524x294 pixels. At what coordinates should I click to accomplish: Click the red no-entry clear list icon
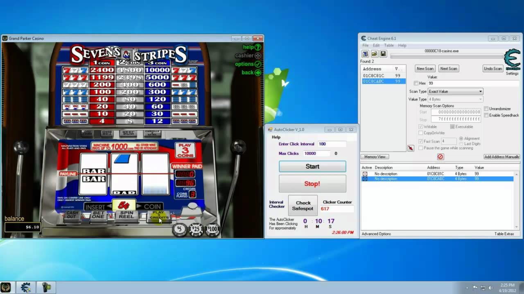coord(440,157)
